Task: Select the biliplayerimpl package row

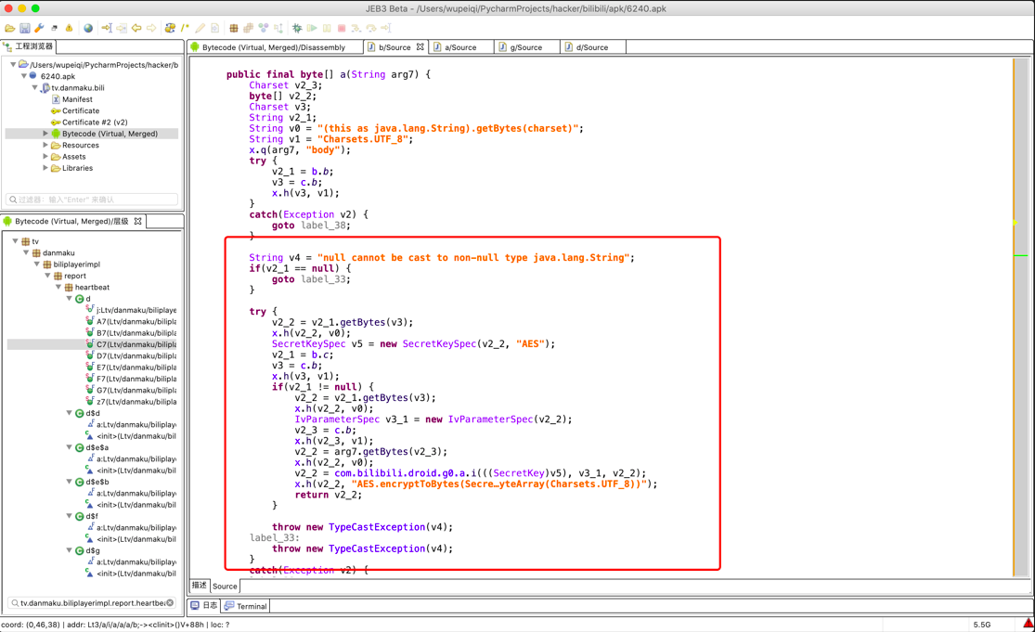Action: [71, 264]
